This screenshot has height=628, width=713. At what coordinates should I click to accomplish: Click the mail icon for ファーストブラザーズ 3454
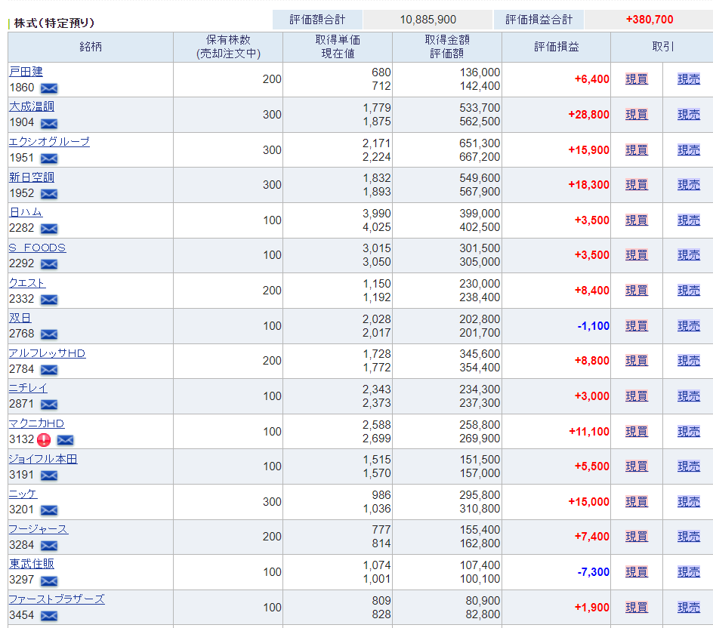(49, 616)
